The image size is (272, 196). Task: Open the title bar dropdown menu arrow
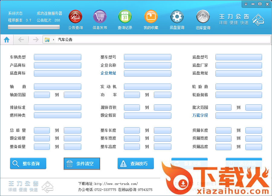pos(246,4)
